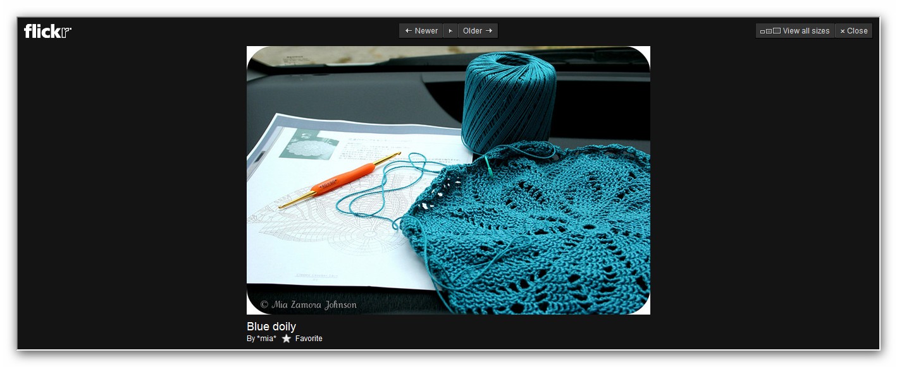
Task: Click the right arrow icon beside Older
Action: pyautogui.click(x=489, y=31)
